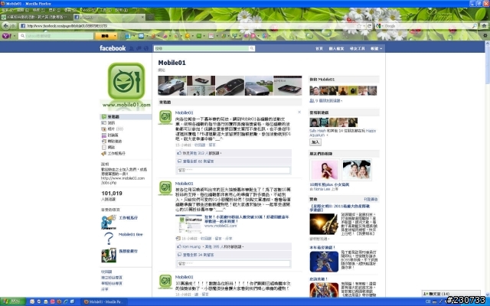Viewport: 490px width, 306px height.
Task: Close the active Facebook browser tab
Action: point(143,17)
